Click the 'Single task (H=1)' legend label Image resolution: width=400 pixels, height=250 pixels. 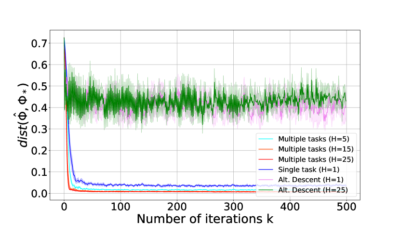[x=308, y=170]
